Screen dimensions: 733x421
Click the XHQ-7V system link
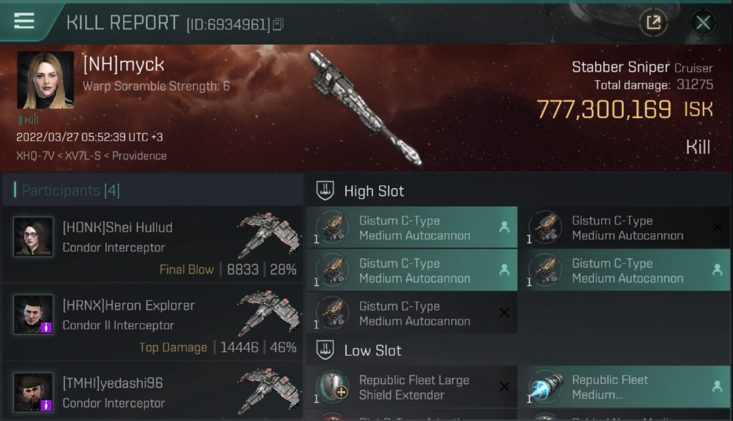(35, 156)
